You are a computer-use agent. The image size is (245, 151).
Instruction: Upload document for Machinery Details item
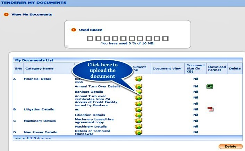(x=138, y=126)
